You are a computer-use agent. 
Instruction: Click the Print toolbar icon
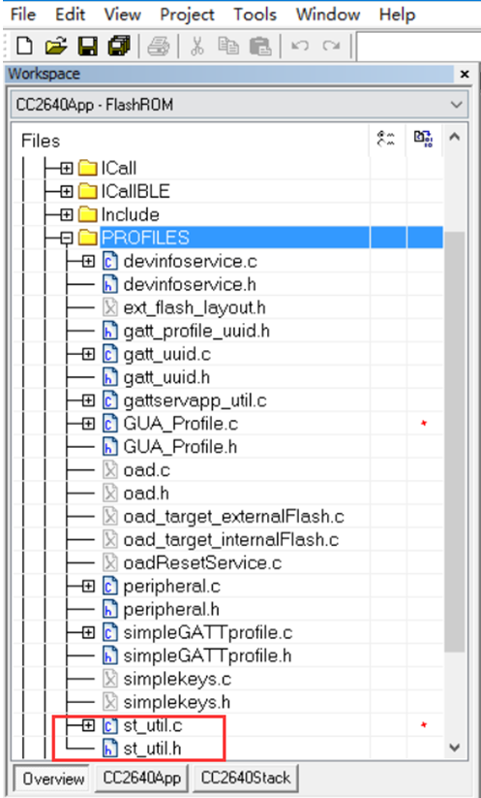(x=159, y=47)
